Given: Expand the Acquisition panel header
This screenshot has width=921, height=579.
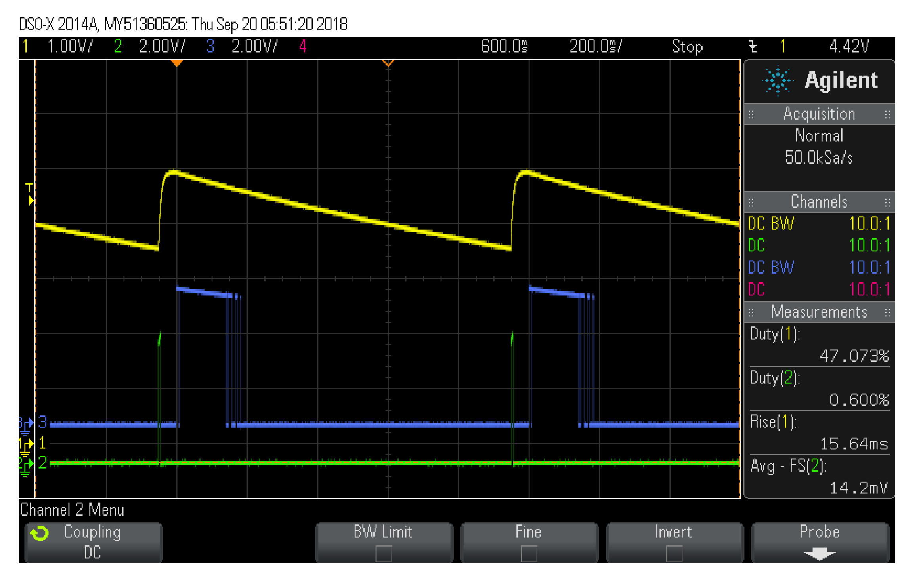Looking at the screenshot, I should point(819,114).
